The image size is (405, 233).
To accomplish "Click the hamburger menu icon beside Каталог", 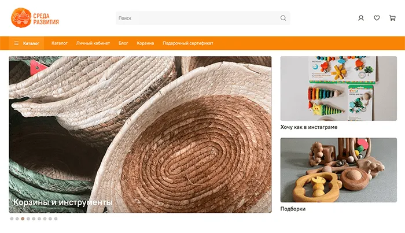I will [16, 43].
